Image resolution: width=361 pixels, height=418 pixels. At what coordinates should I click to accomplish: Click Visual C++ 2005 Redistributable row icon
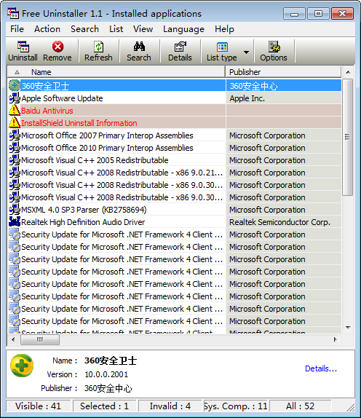(15, 160)
